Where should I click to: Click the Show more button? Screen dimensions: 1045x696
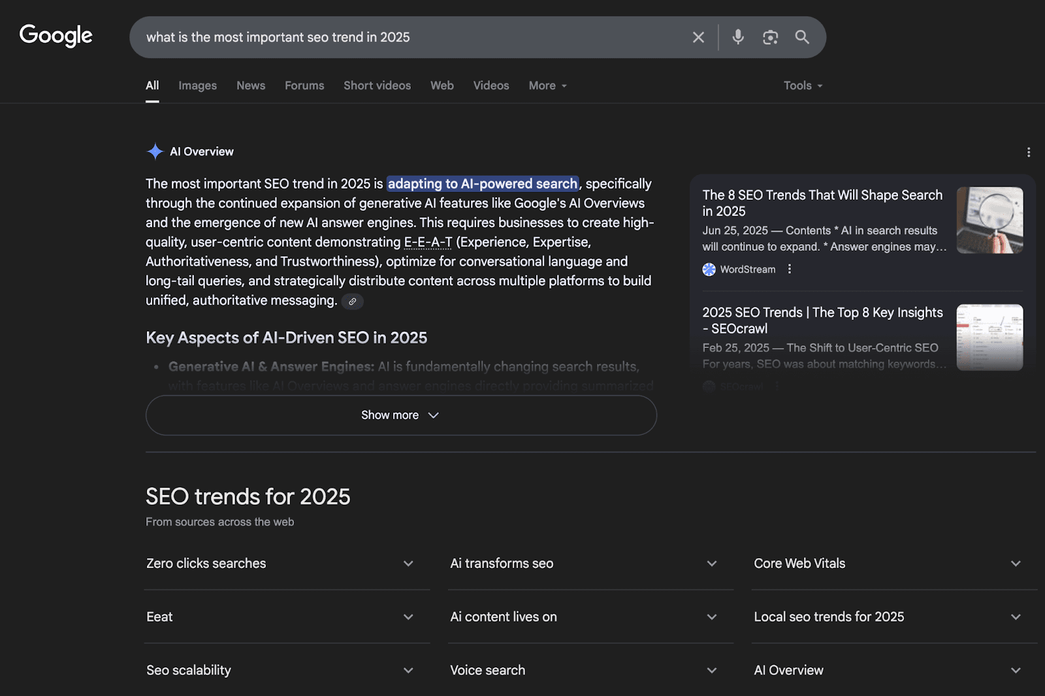tap(400, 415)
